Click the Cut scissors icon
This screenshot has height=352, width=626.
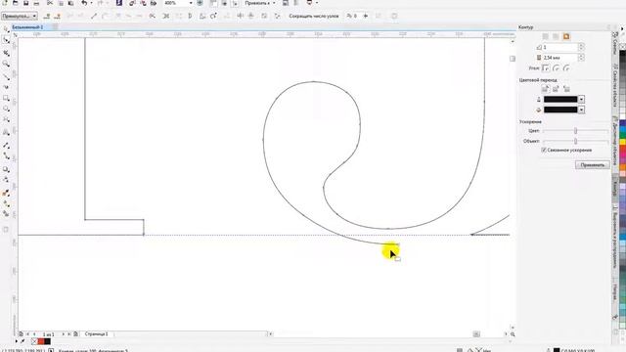(x=50, y=3)
